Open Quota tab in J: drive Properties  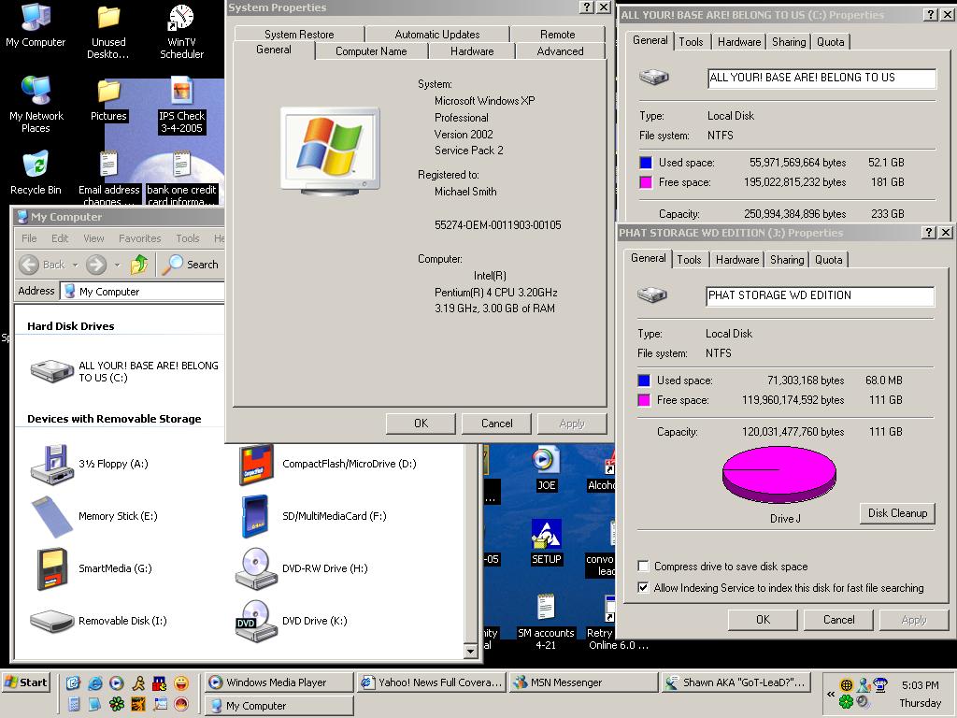(x=829, y=260)
